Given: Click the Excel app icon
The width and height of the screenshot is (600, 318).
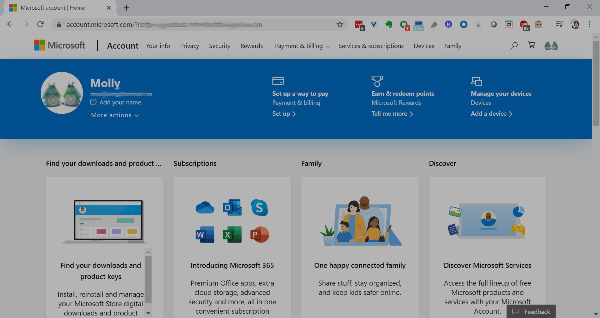Looking at the screenshot, I should click(x=232, y=234).
